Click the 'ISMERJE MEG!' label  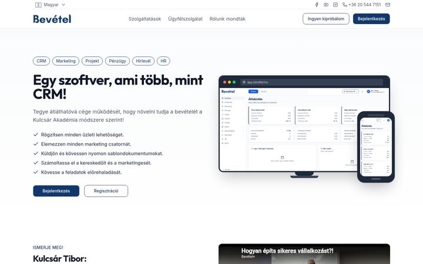click(x=48, y=248)
